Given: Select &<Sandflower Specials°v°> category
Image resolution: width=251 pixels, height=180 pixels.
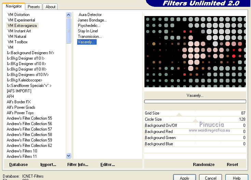Looking at the screenshot, I should click(29, 86).
